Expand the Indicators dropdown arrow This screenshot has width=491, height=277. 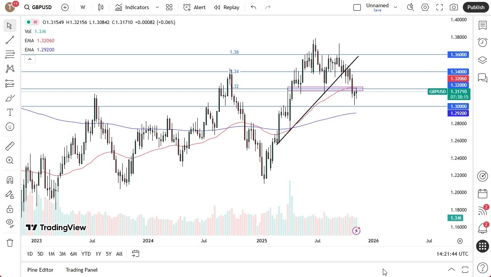point(157,7)
